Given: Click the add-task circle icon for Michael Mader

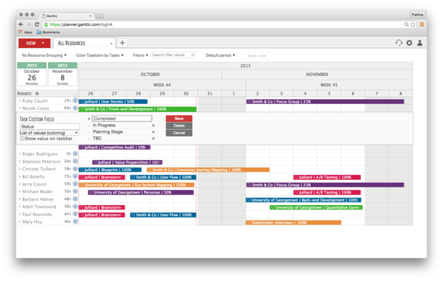Looking at the screenshot, I should point(75,191).
